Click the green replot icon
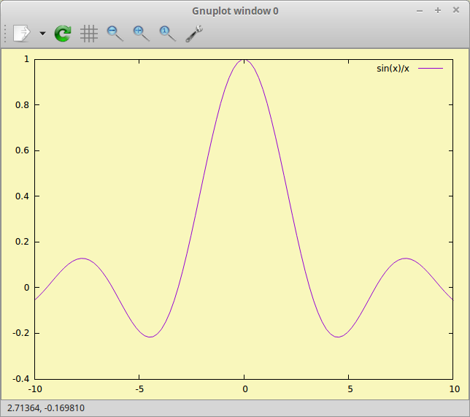The image size is (470, 417). (63, 33)
